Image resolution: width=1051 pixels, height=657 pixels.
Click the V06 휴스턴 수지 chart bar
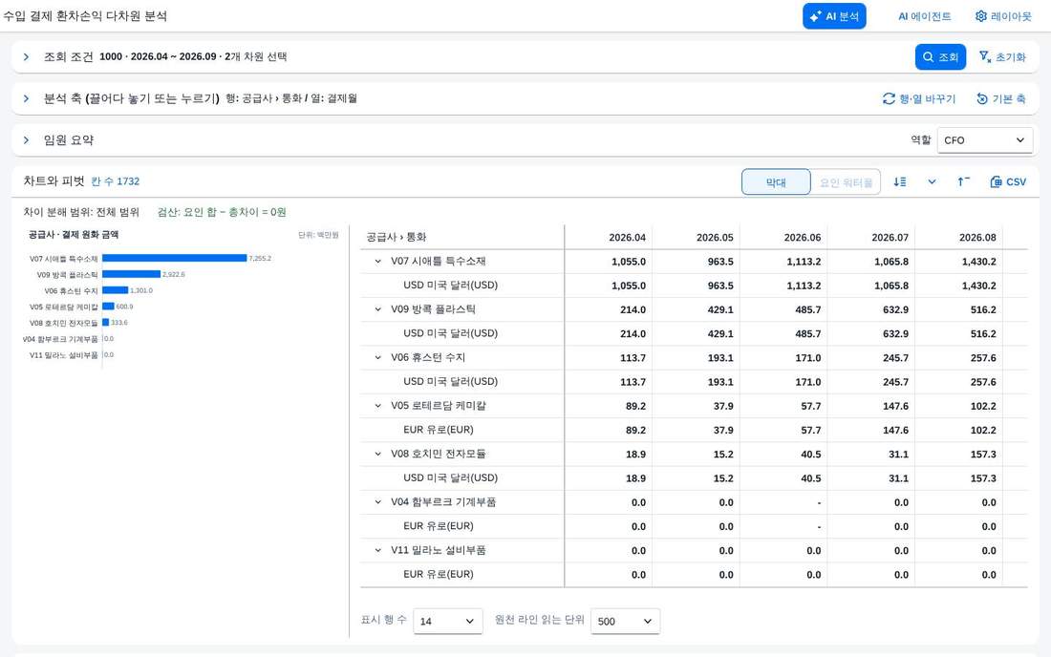point(116,290)
